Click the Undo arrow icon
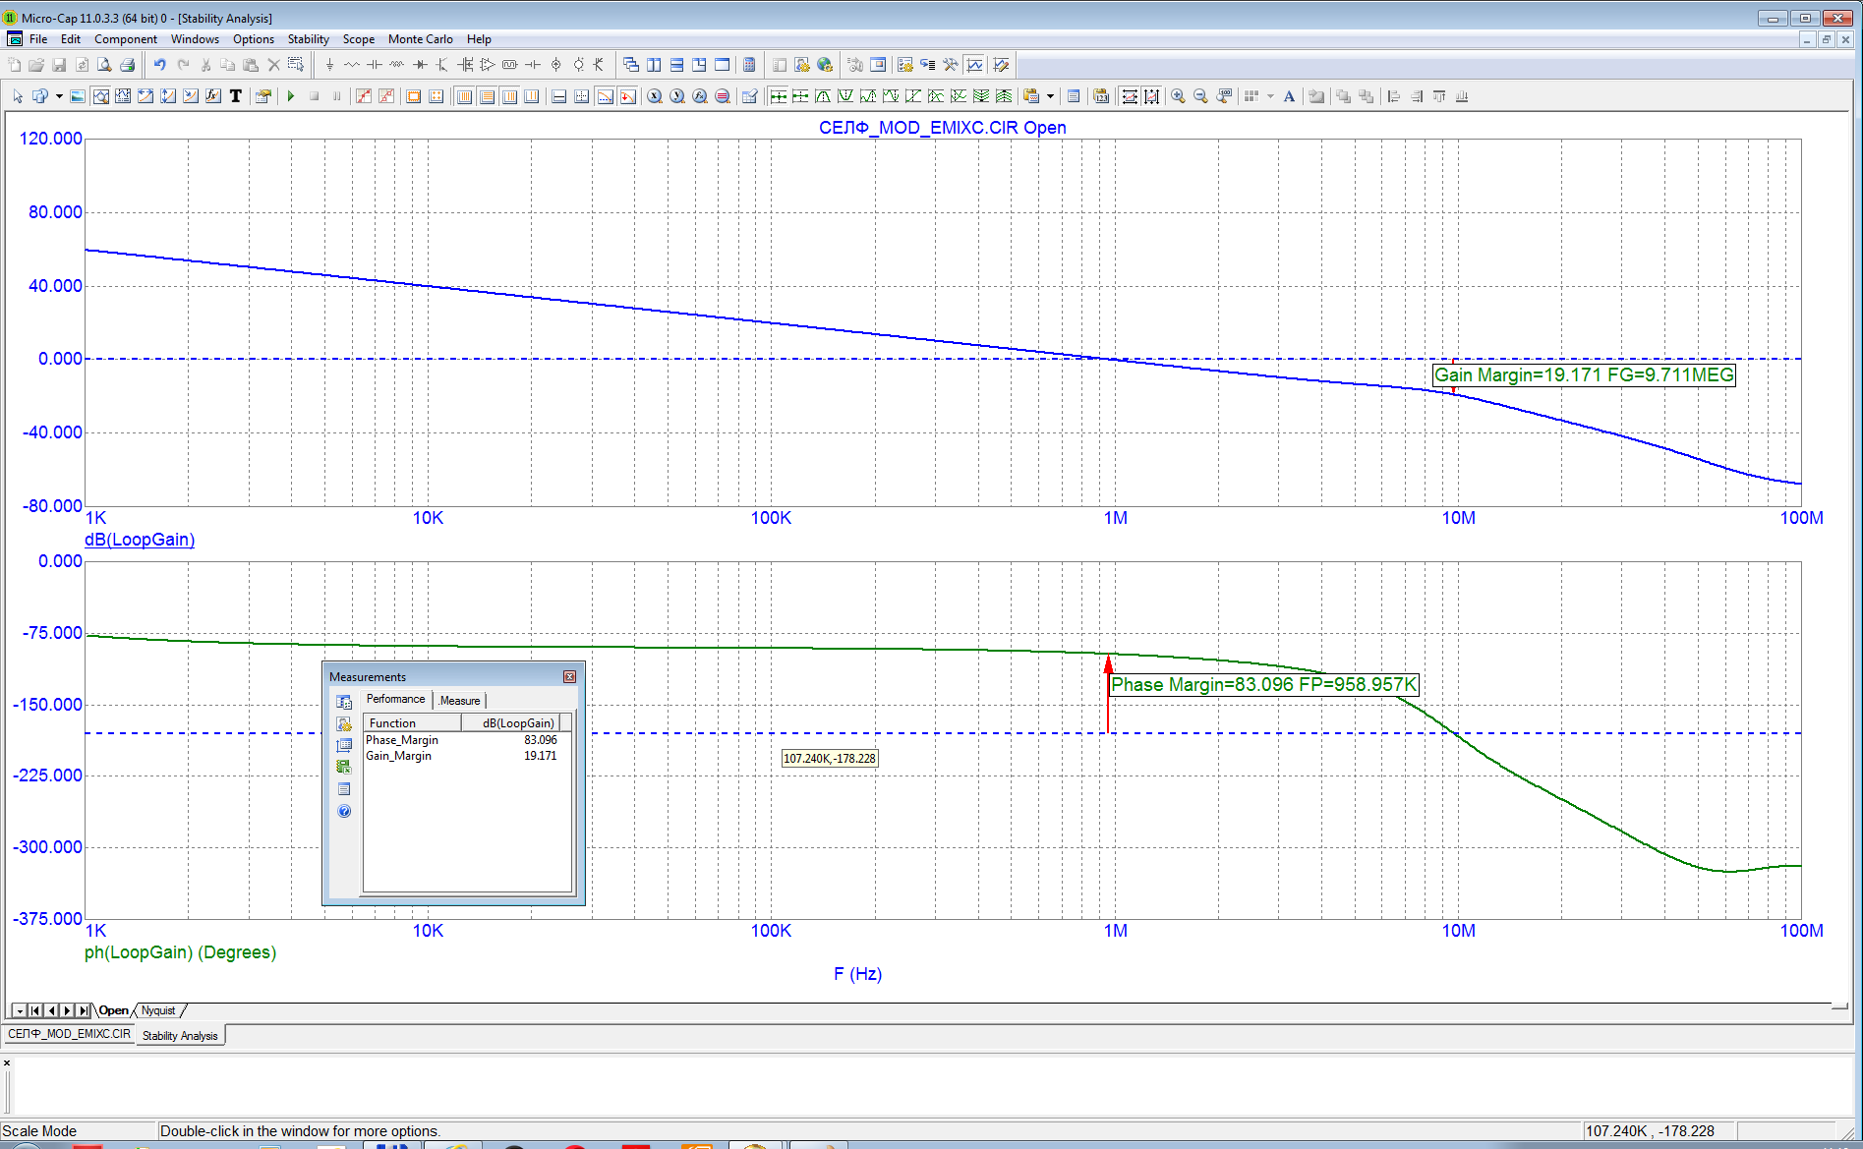Screen dimensions: 1863x1149 click(x=159, y=65)
